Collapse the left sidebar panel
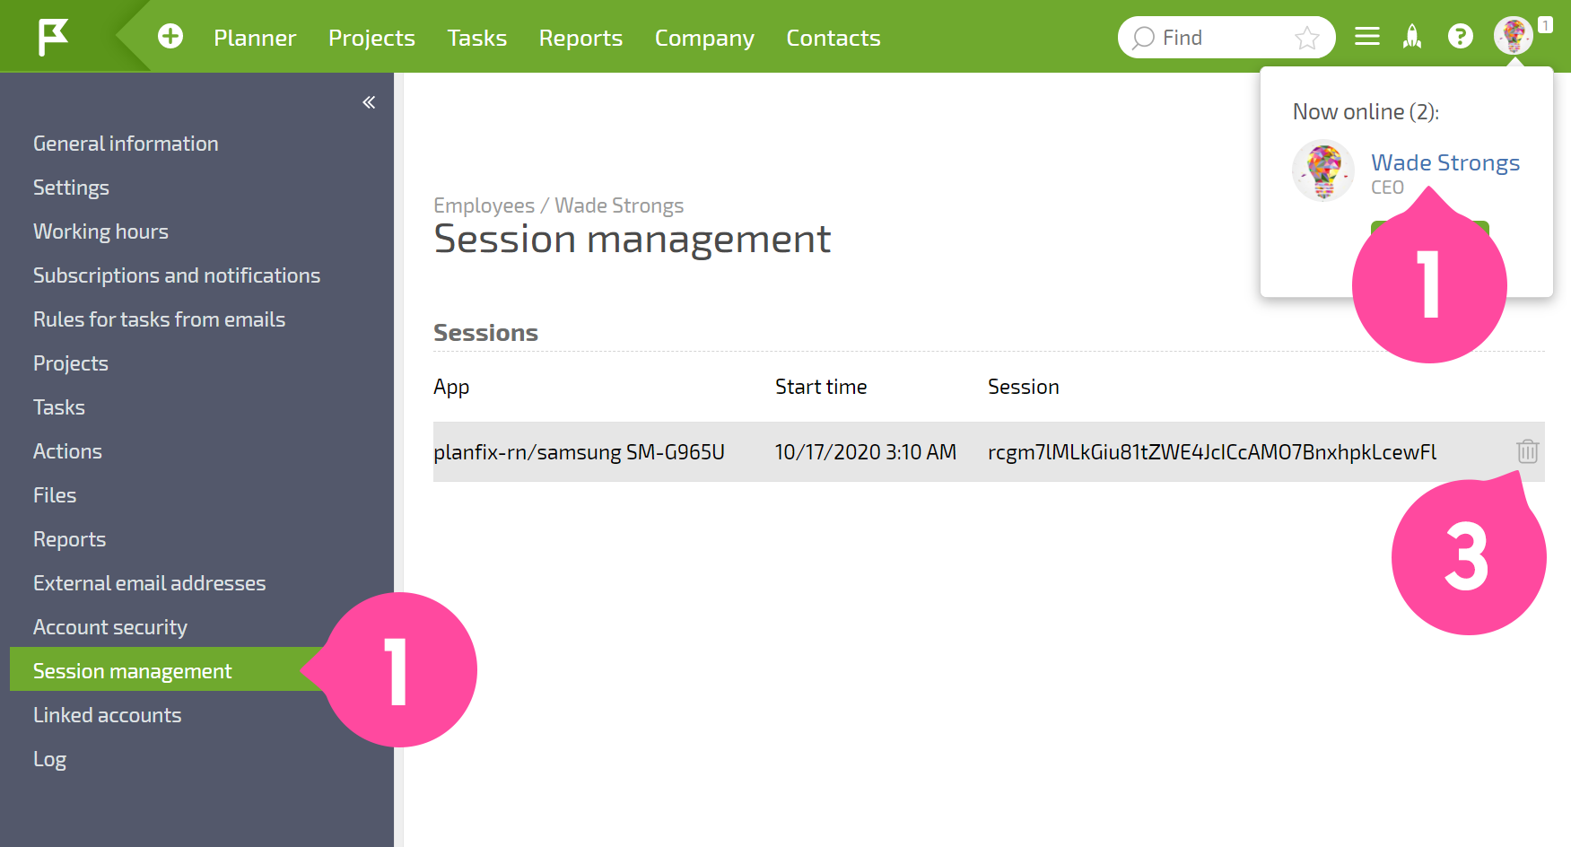The height and width of the screenshot is (847, 1571). pyautogui.click(x=369, y=102)
